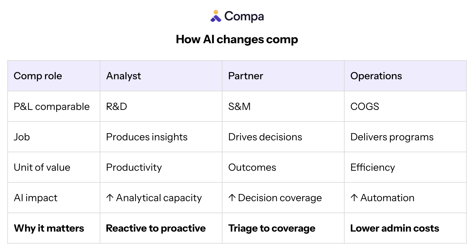Click the up arrow before Decision coverage
This screenshot has width=474, height=251.
[x=232, y=198]
